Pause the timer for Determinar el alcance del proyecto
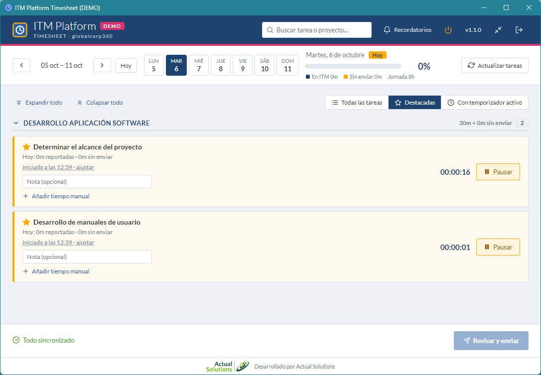 tap(498, 172)
